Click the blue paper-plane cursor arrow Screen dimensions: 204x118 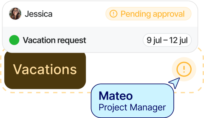pyautogui.click(x=175, y=82)
